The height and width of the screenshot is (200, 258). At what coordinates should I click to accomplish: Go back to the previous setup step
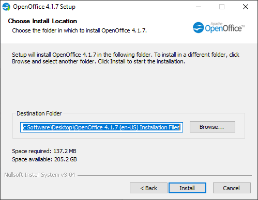[x=148, y=188]
